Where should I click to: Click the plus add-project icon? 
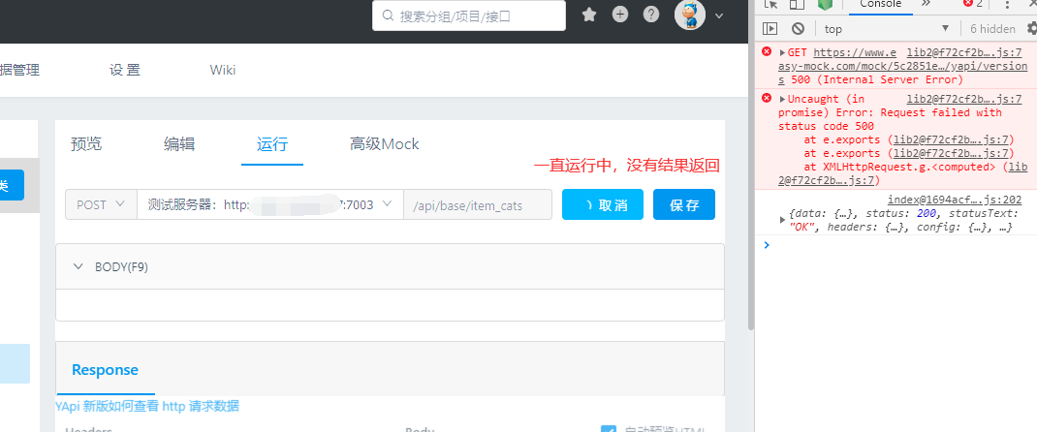[x=619, y=15]
